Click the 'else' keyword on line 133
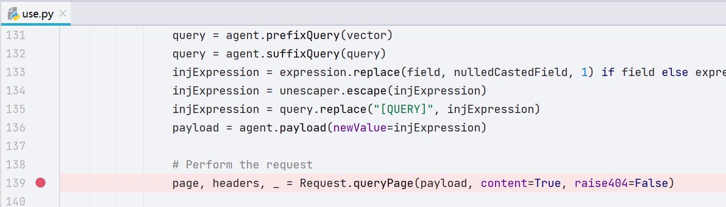The image size is (726, 207). (675, 72)
